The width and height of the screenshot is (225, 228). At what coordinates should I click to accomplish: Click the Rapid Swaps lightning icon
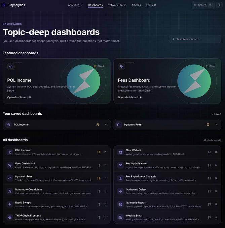(10, 204)
